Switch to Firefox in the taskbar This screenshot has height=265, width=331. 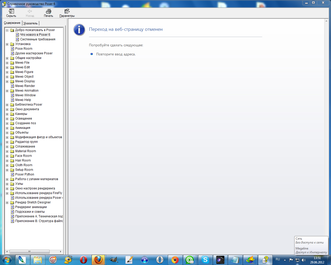(x=98, y=260)
